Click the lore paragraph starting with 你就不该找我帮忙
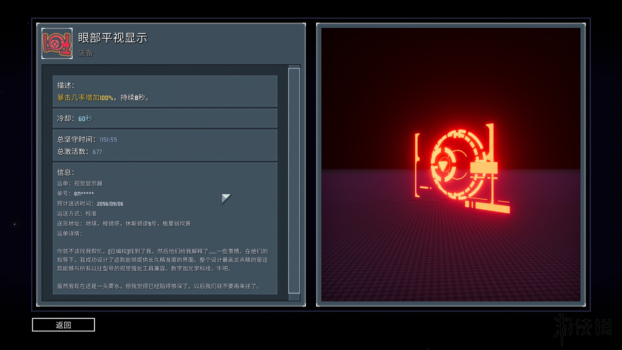The width and height of the screenshot is (622, 350). (x=162, y=260)
